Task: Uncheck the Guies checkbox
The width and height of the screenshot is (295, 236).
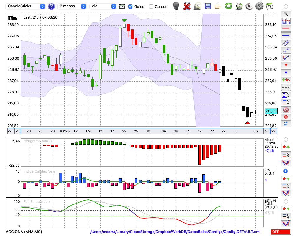Action: pyautogui.click(x=130, y=6)
